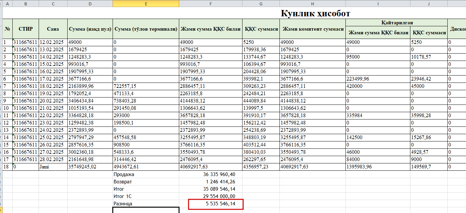The width and height of the screenshot is (466, 213).
Task: Select the terminal amount cell 293000
Action: pos(146,115)
